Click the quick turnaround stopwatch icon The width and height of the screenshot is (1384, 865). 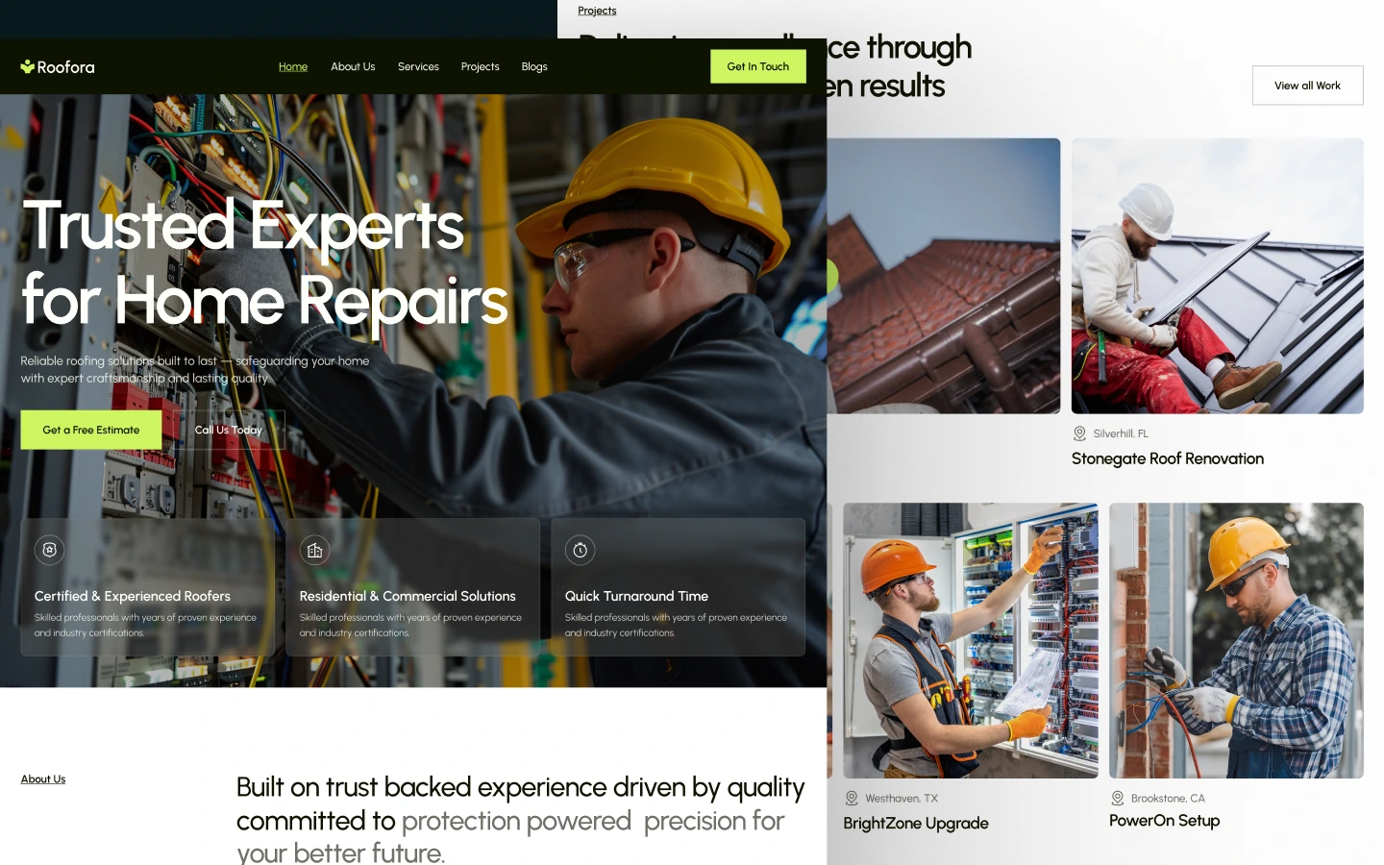580,550
